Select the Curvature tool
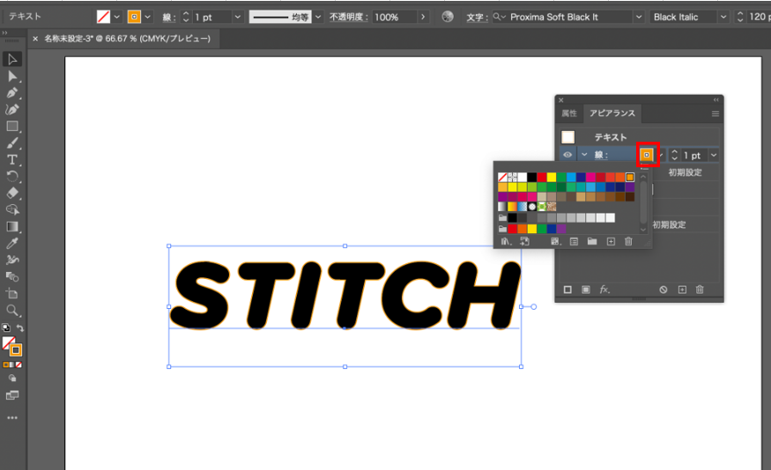The height and width of the screenshot is (470, 771). coord(12,109)
